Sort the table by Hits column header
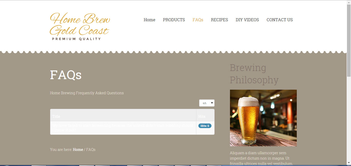The image size is (351, 166). click(x=202, y=117)
